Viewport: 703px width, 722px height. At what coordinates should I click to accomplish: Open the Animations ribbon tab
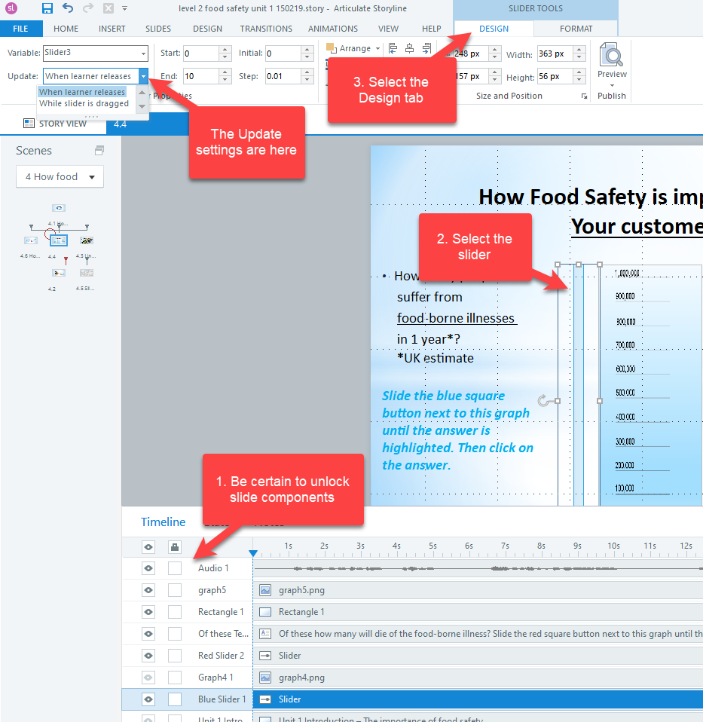point(332,29)
